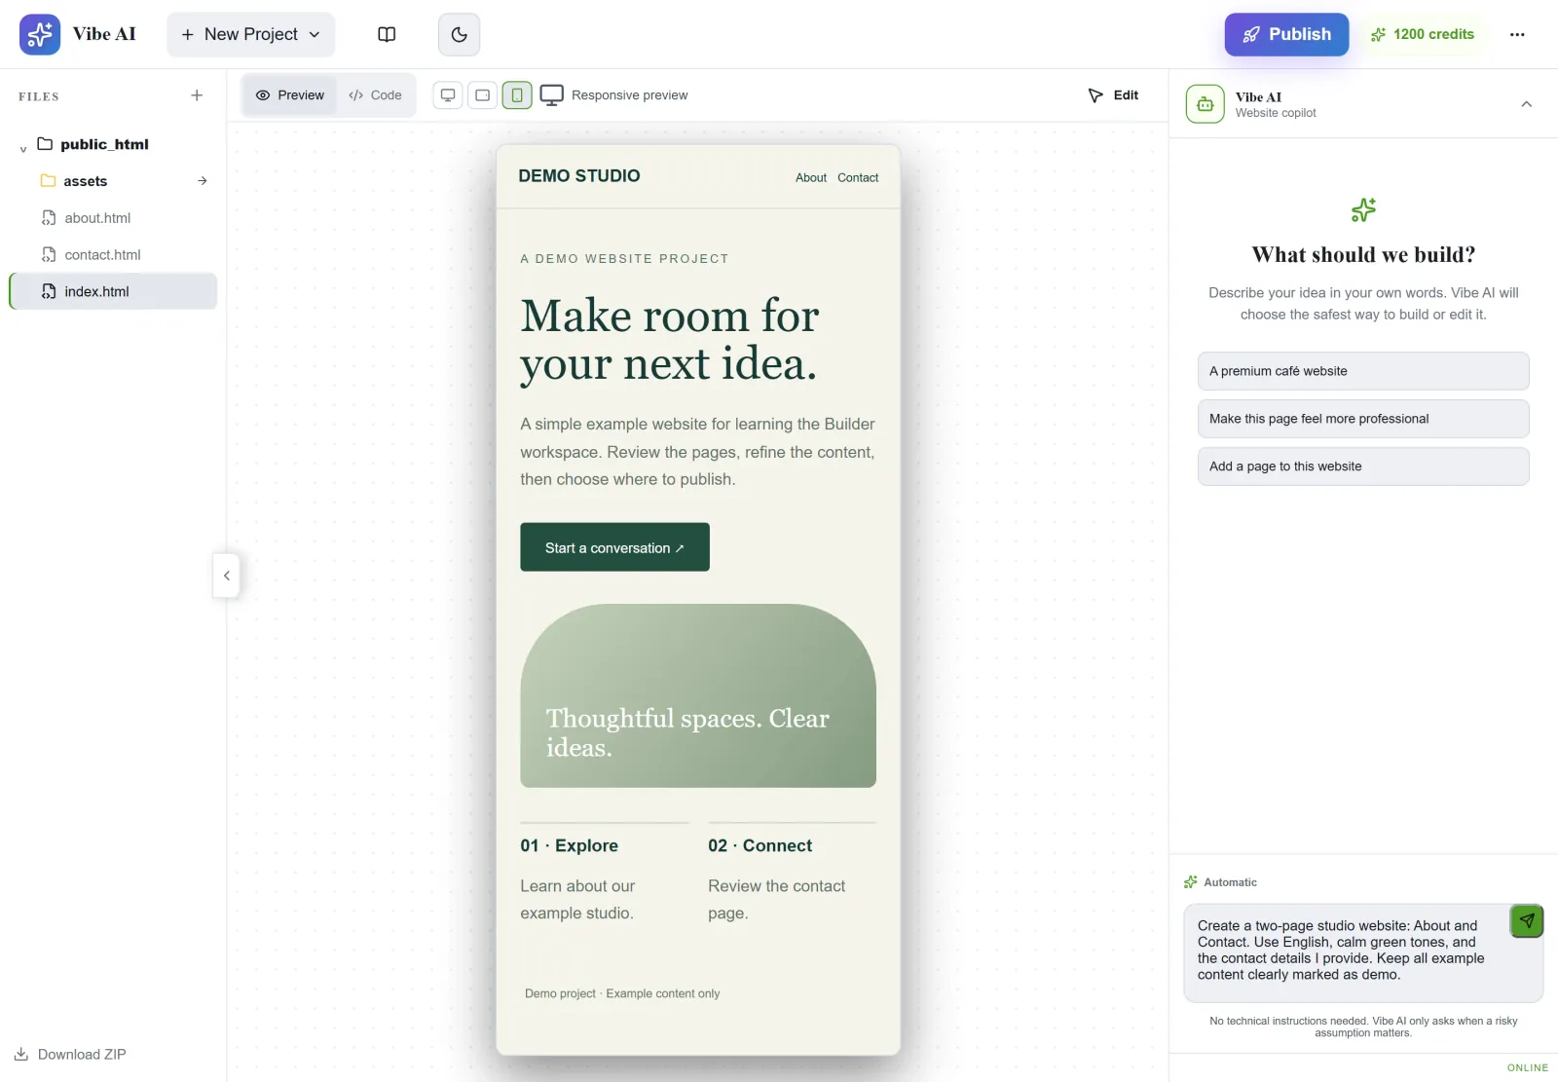Select tablet viewport preview icon
This screenshot has height=1082, width=1558.
click(x=482, y=95)
